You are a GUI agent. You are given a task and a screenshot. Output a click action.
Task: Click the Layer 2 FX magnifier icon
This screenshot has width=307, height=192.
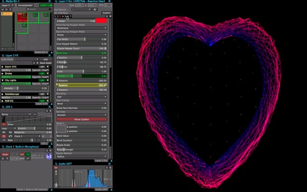pos(3,55)
